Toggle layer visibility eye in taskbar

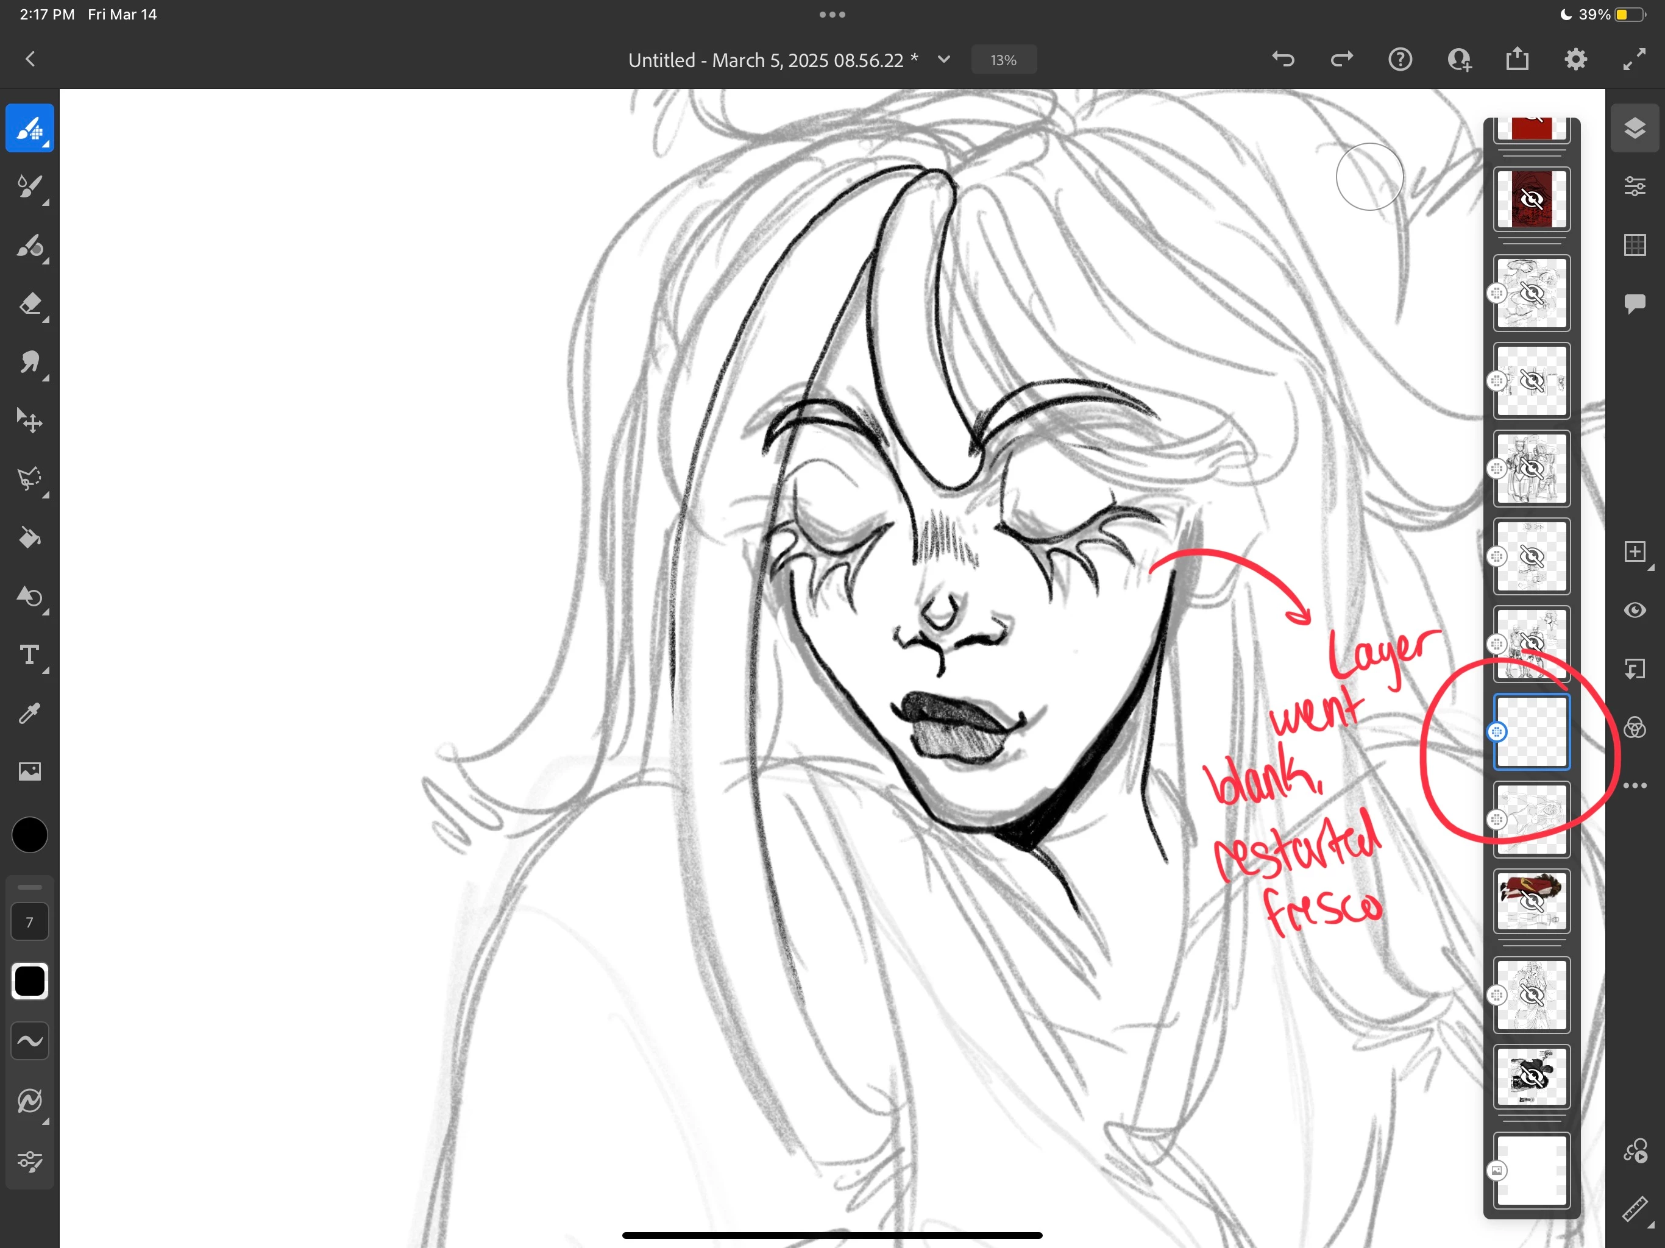click(x=1634, y=610)
